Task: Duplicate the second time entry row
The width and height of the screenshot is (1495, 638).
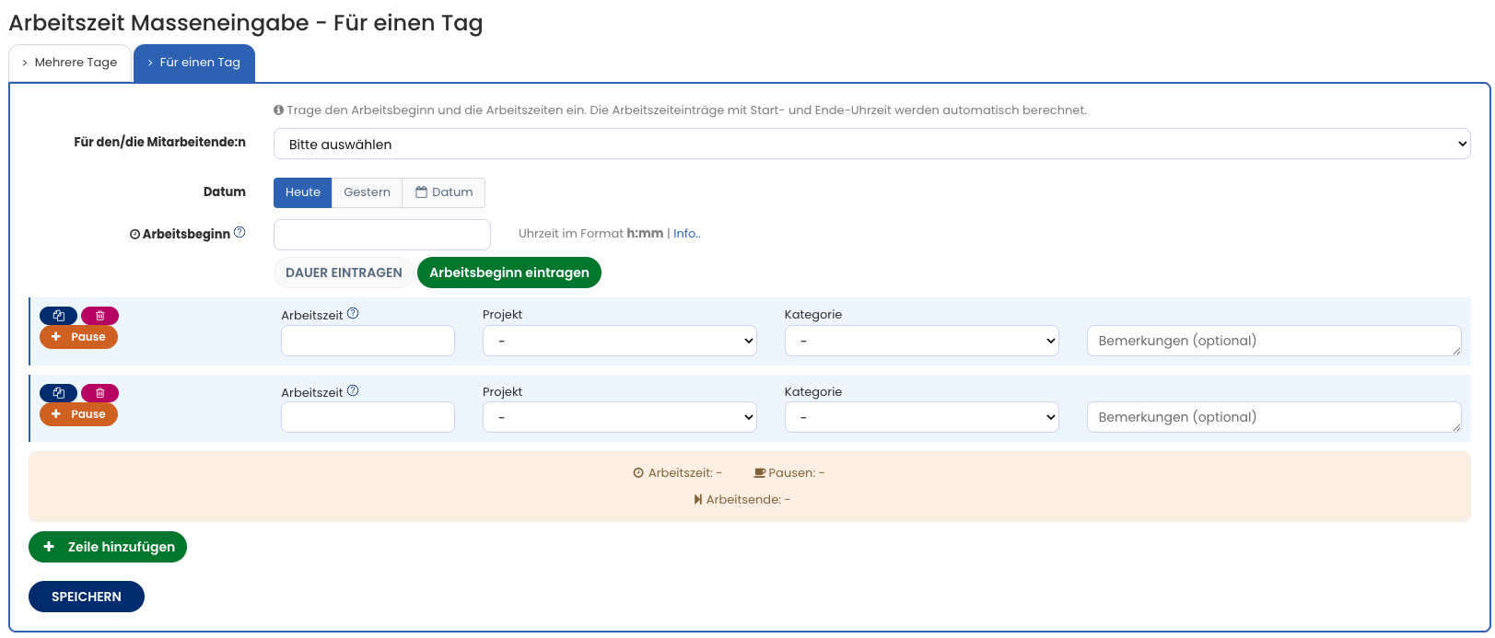Action: click(58, 393)
